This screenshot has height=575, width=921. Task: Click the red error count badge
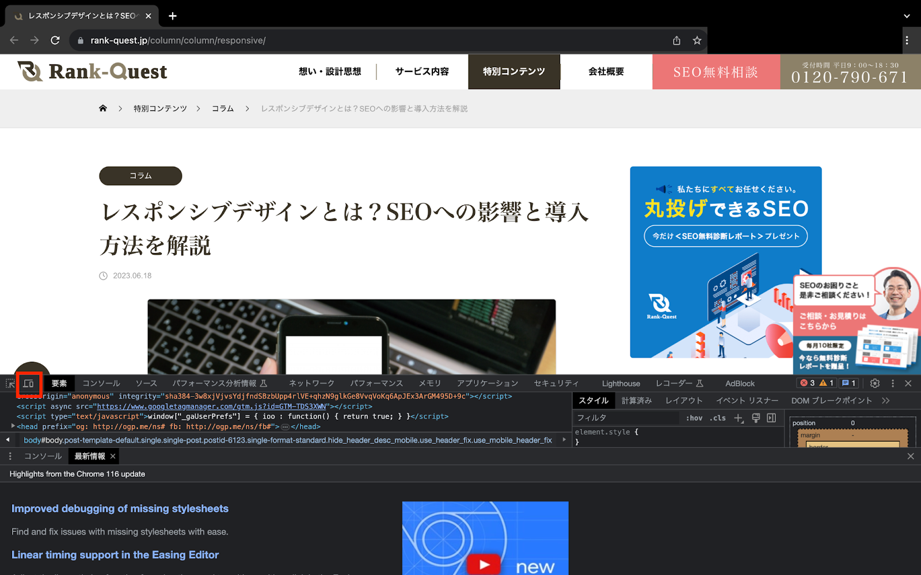[x=808, y=383]
